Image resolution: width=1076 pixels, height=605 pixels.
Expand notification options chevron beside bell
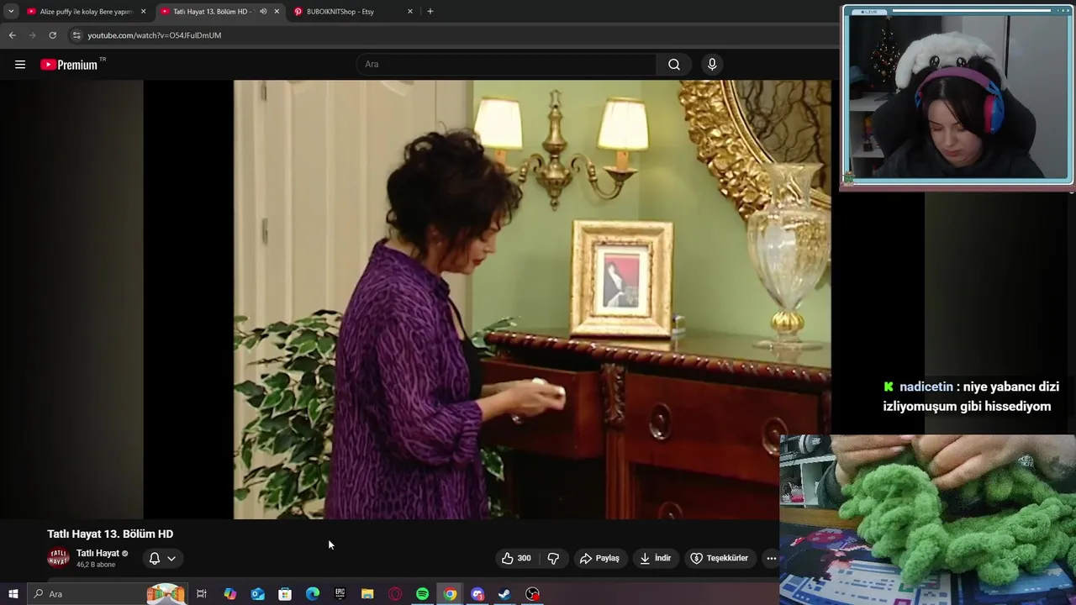171,558
